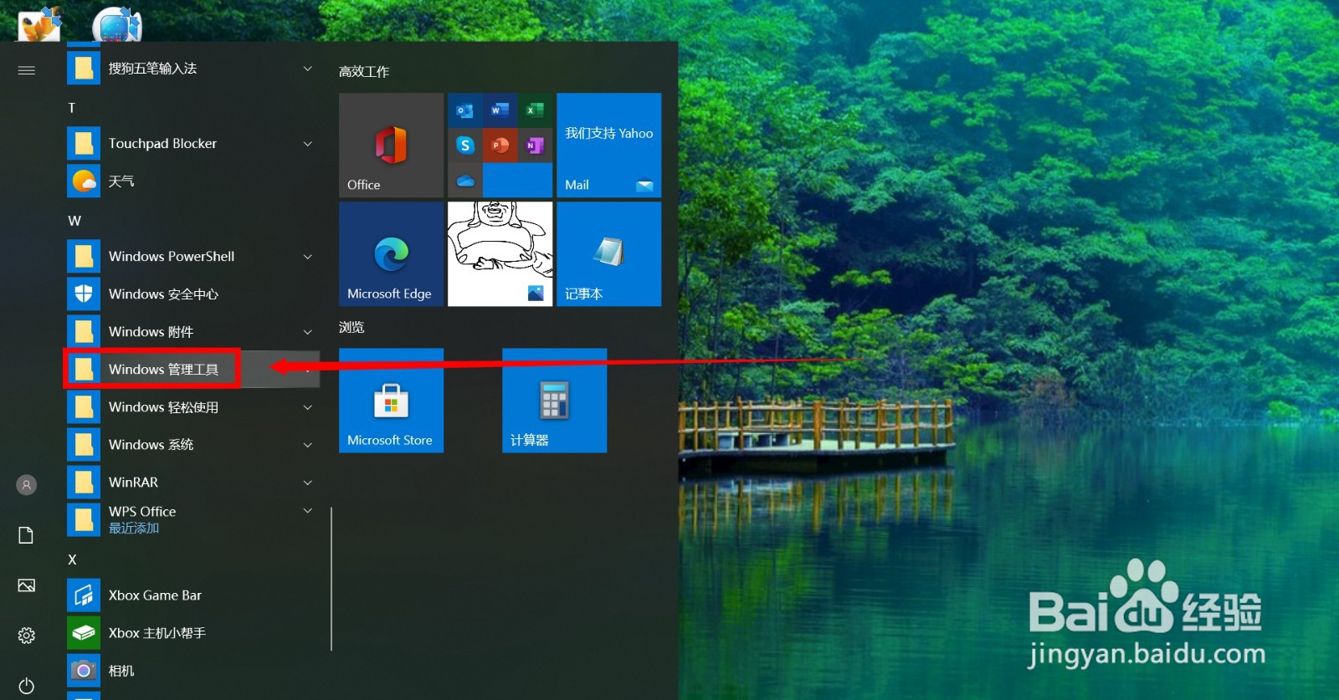Launch OneNote from the Office apps tile

(x=535, y=146)
